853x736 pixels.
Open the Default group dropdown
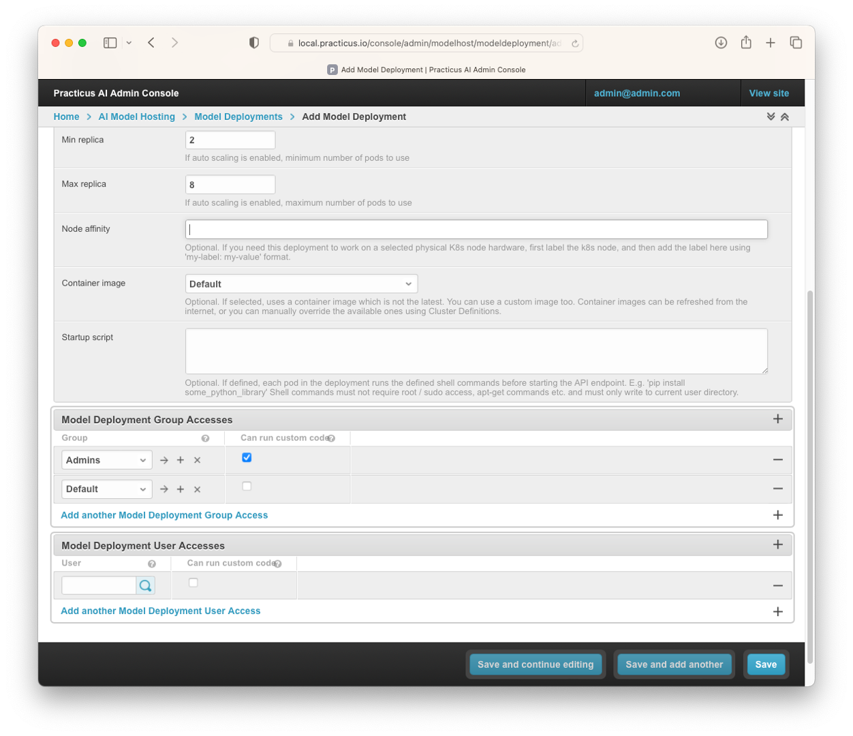106,489
